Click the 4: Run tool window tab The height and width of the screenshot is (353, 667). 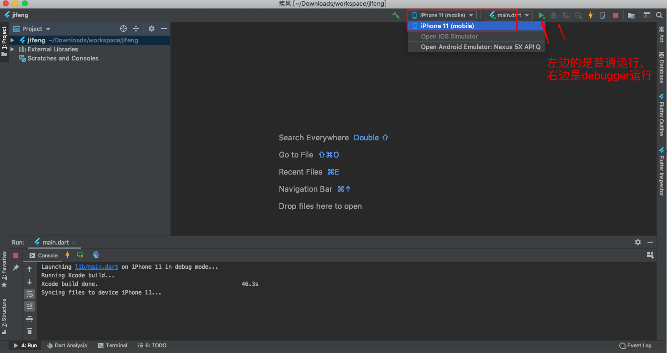tap(25, 345)
